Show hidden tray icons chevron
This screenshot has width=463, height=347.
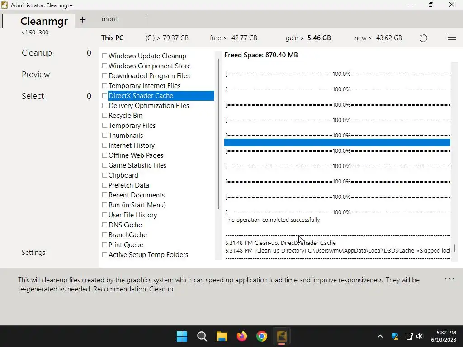(x=380, y=336)
